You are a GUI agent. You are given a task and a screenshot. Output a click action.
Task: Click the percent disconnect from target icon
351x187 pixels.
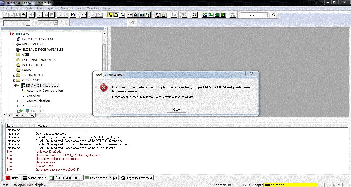122,15
